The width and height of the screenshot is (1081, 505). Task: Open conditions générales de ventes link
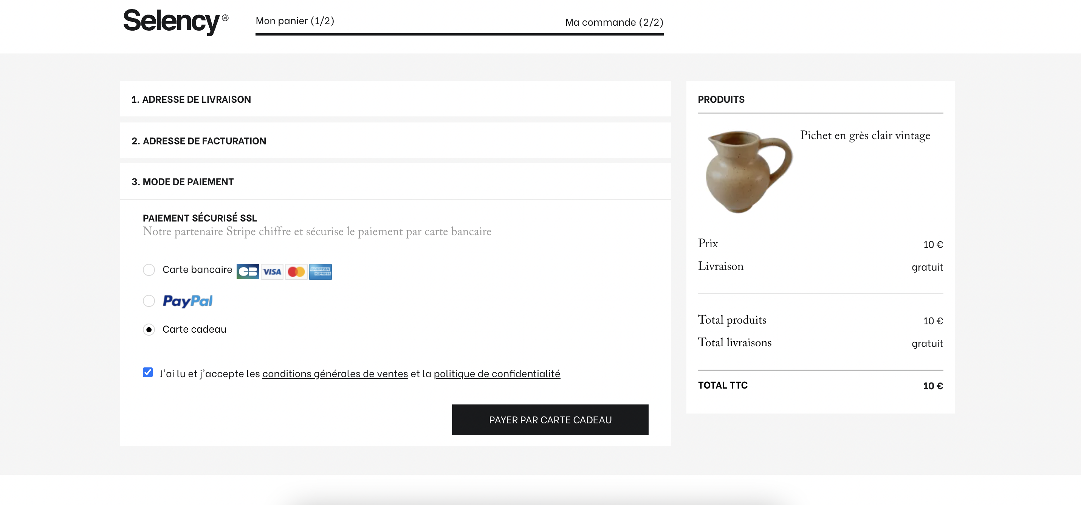pos(335,373)
